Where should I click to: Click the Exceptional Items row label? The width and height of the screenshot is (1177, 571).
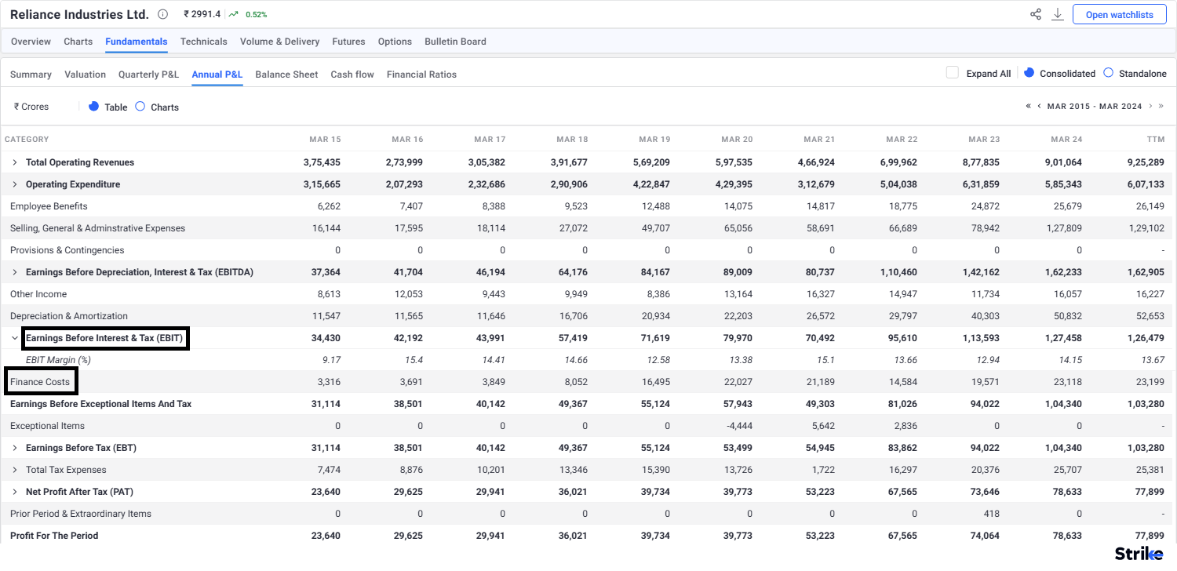click(47, 426)
